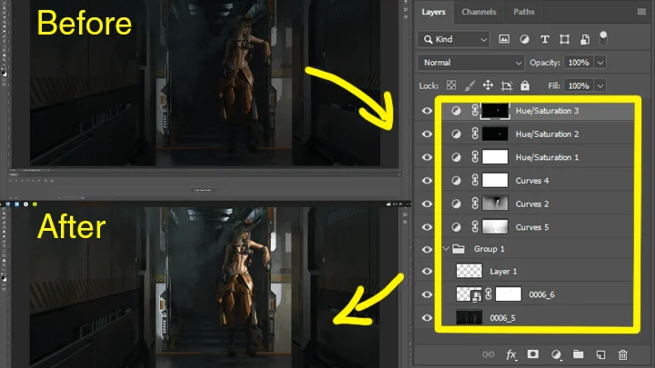655x368 pixels.
Task: Select the Layer 1 thumbnail
Action: point(469,271)
